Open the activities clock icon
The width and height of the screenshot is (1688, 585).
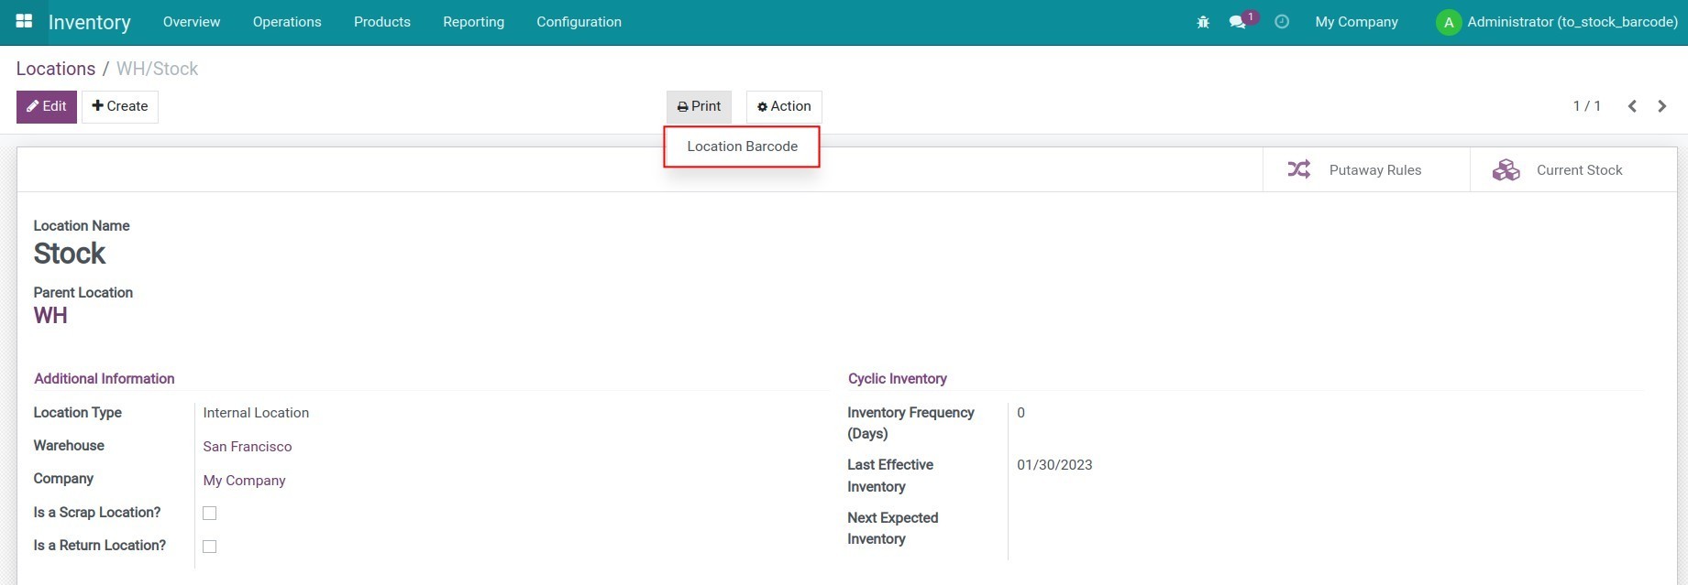click(1282, 22)
